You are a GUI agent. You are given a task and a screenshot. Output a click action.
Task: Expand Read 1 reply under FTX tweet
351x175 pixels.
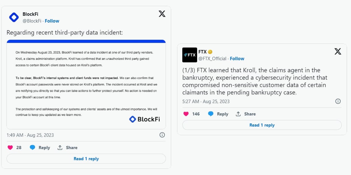262,125
